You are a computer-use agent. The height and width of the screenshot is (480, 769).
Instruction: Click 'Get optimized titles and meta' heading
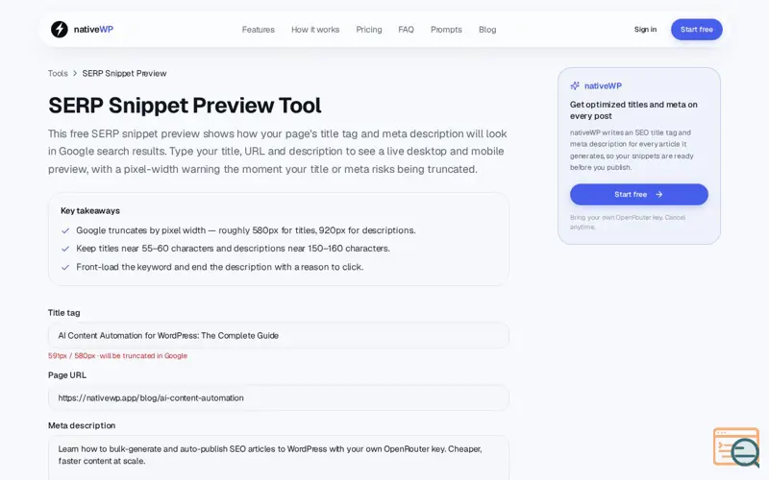tap(633, 110)
